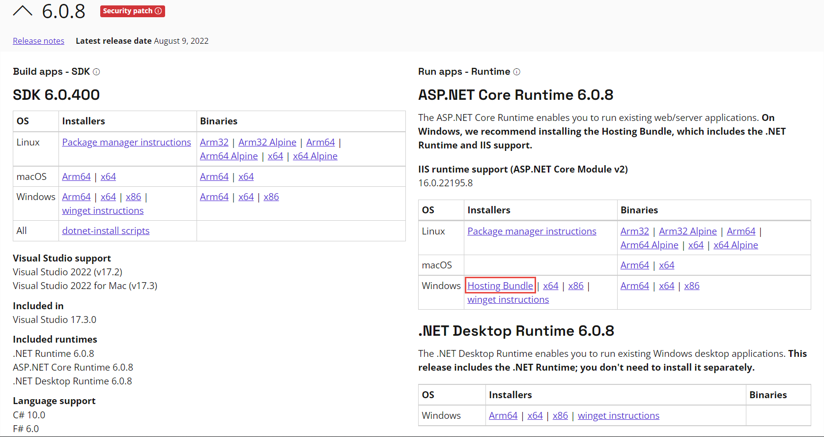The image size is (824, 437).
Task: Download SDK Linux Arm64 Alpine binary
Action: [x=229, y=156]
